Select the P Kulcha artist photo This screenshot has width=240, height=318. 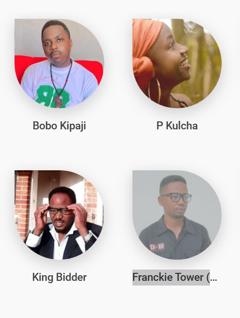click(177, 64)
